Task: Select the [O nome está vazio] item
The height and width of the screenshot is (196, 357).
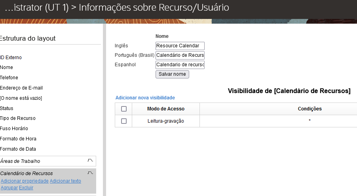Action: (21, 98)
